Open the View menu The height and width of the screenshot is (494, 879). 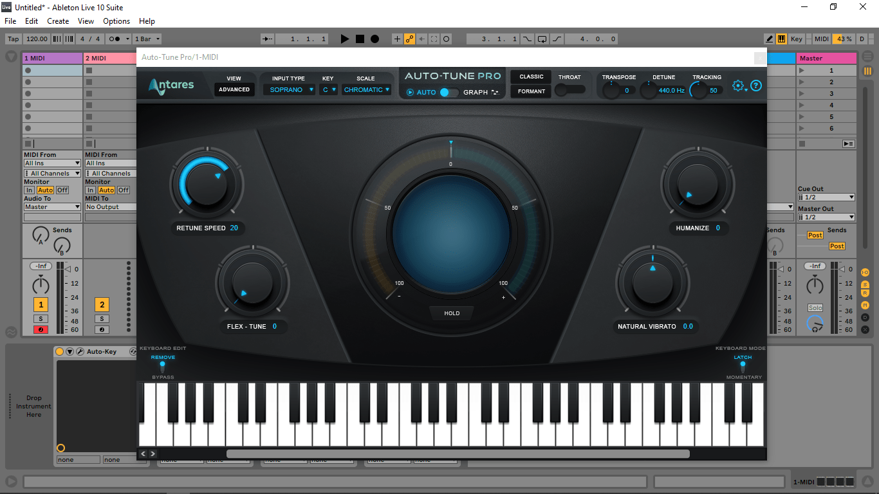click(86, 21)
